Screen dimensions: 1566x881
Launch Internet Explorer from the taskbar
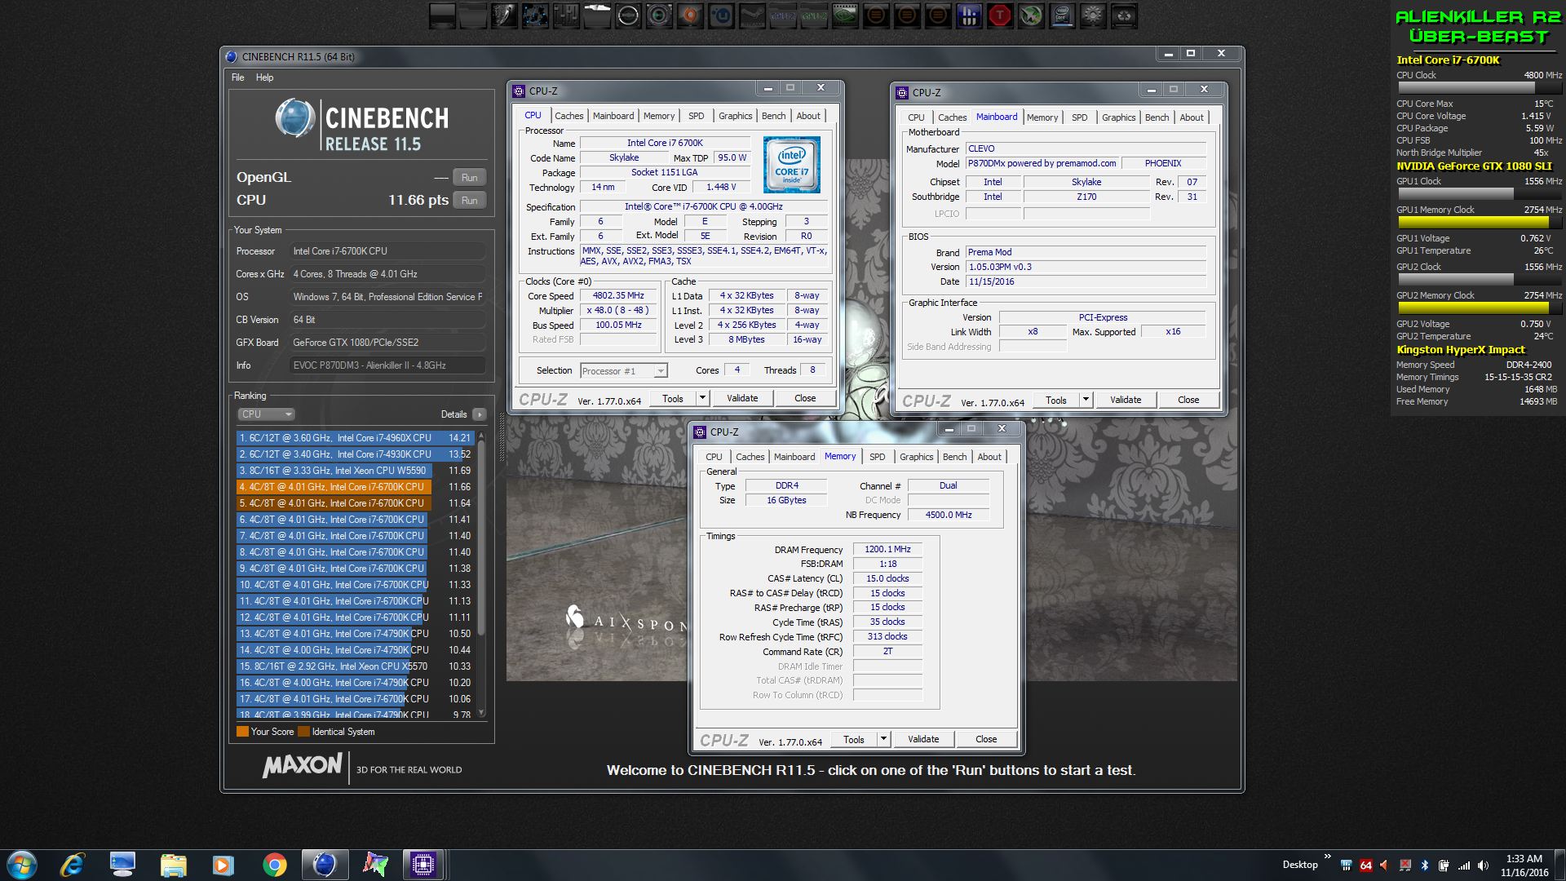tap(73, 865)
